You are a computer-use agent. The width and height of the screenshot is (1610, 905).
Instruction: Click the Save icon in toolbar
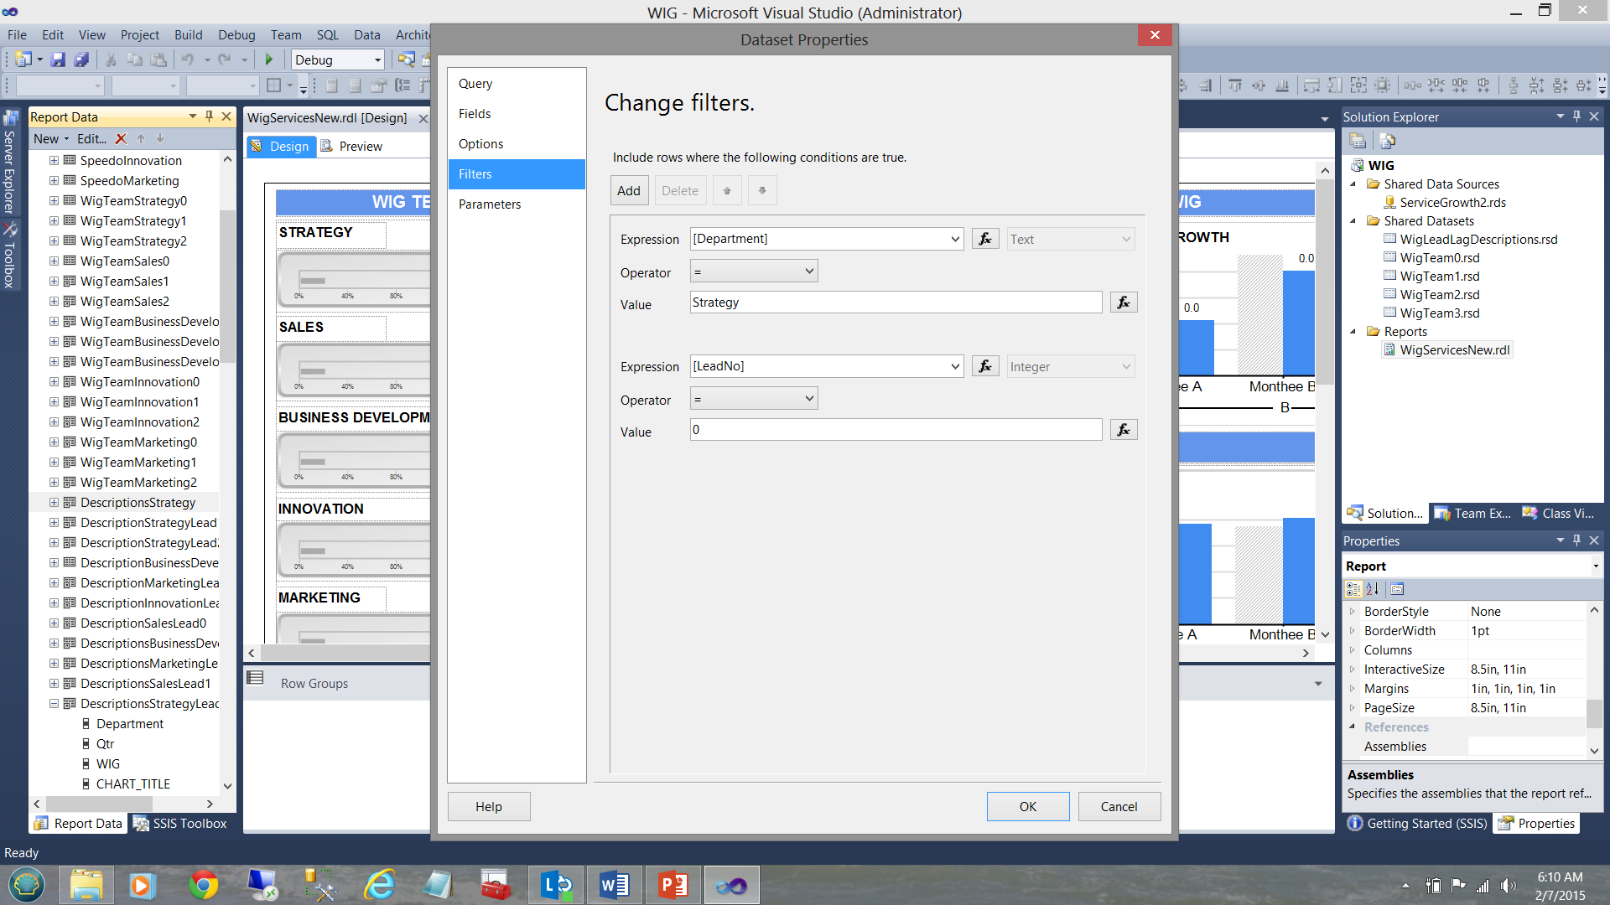[58, 59]
